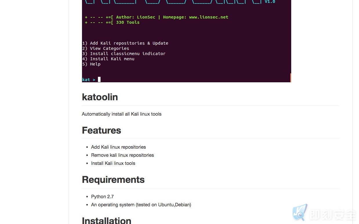Click 'Automatically install all Kali linux tools' text
359x224 pixels.
(122, 114)
